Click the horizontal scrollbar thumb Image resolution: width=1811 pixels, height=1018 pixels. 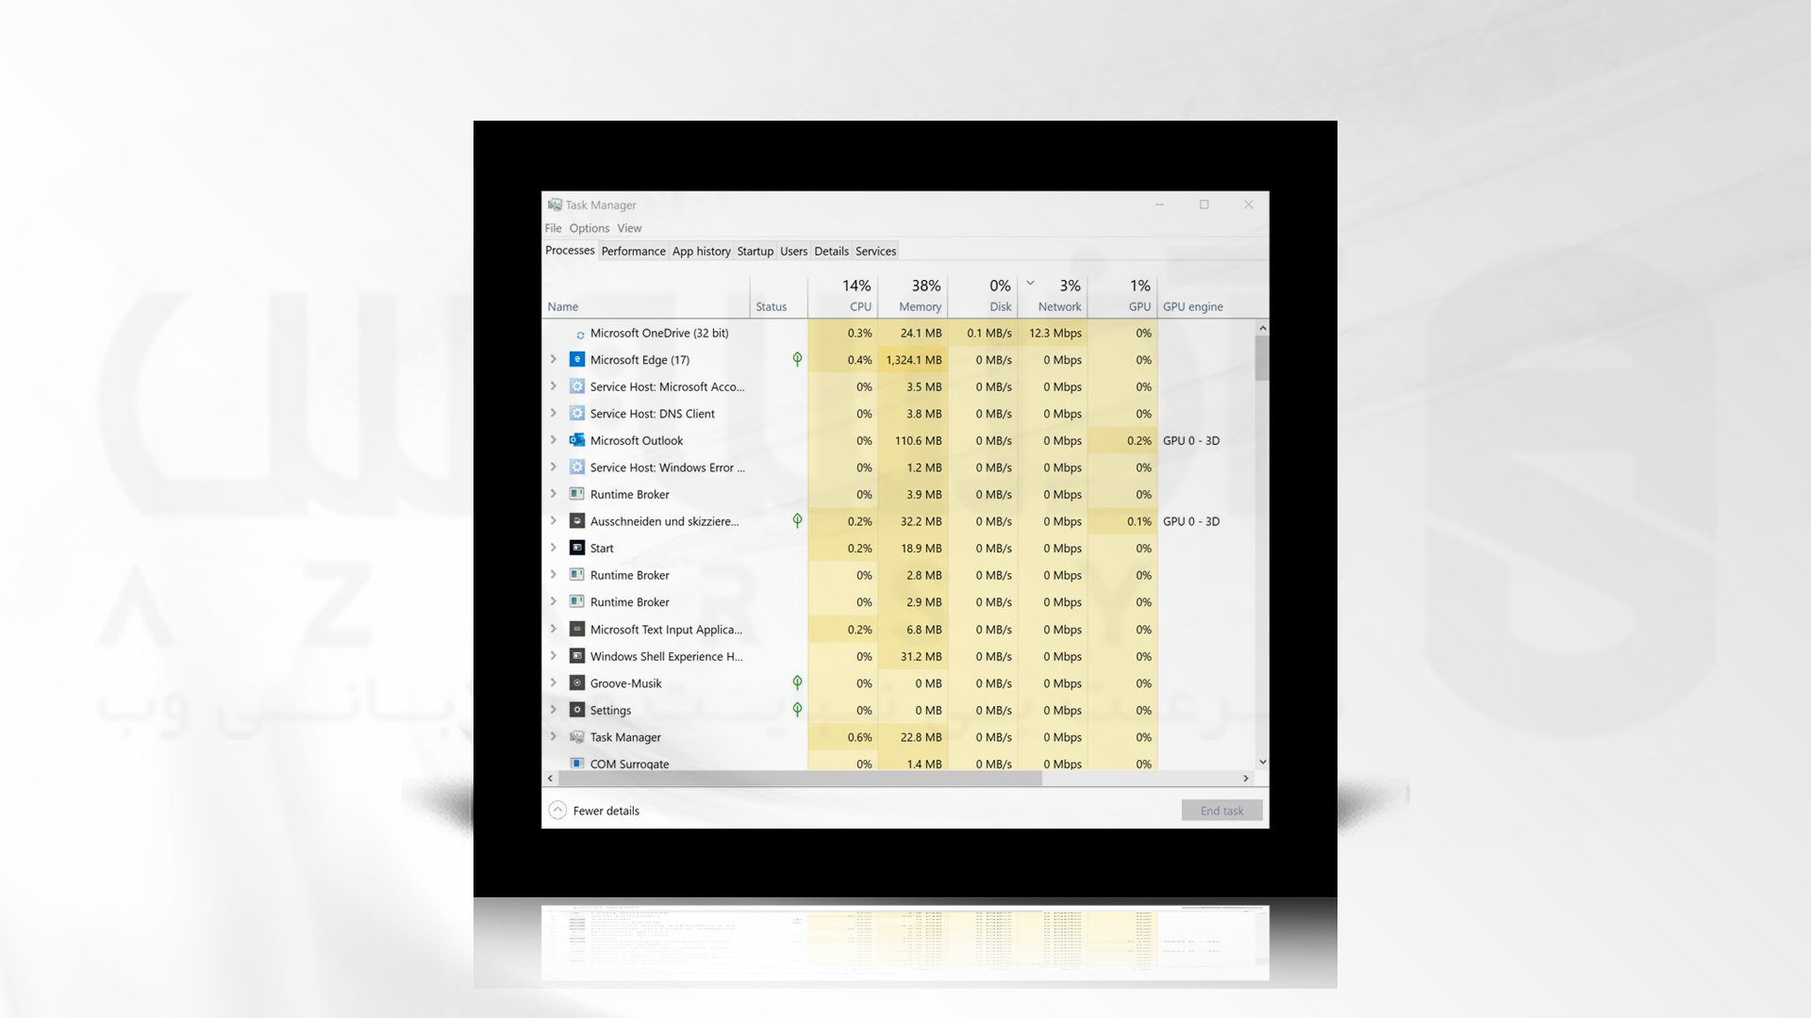(800, 779)
